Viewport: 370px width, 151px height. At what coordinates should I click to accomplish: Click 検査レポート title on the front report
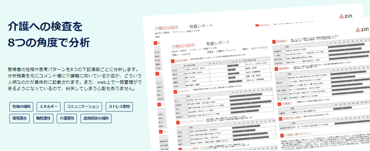point(218,43)
